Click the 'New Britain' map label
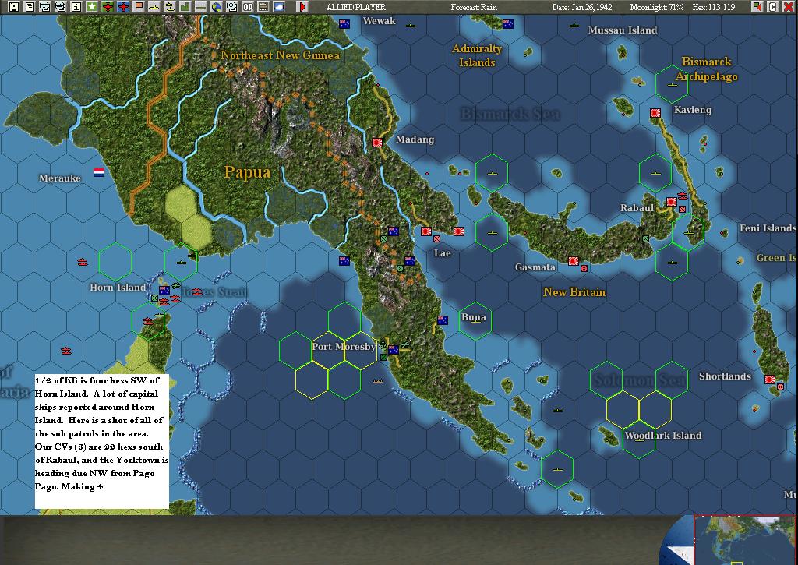This screenshot has height=565, width=798. click(x=574, y=292)
